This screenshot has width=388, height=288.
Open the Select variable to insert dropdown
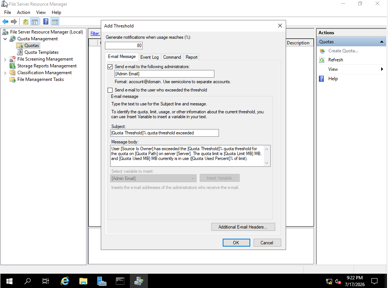153,178
